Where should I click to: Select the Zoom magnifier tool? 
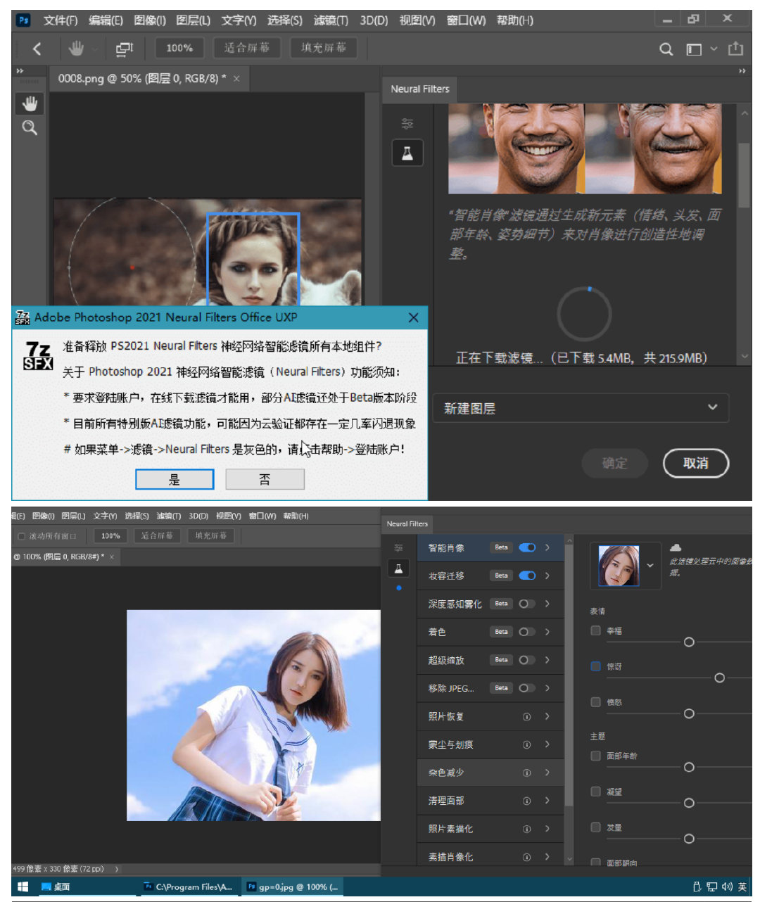click(30, 128)
